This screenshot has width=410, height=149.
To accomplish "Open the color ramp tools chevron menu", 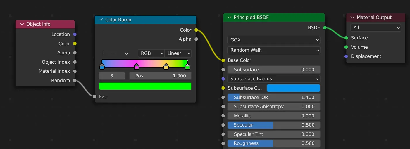I will (126, 53).
